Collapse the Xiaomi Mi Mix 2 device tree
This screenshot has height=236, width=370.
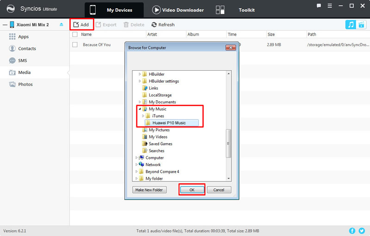tap(5, 25)
